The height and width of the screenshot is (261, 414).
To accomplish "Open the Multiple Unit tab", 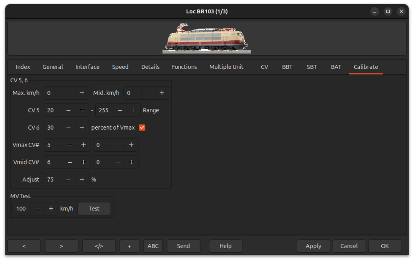I will point(226,67).
